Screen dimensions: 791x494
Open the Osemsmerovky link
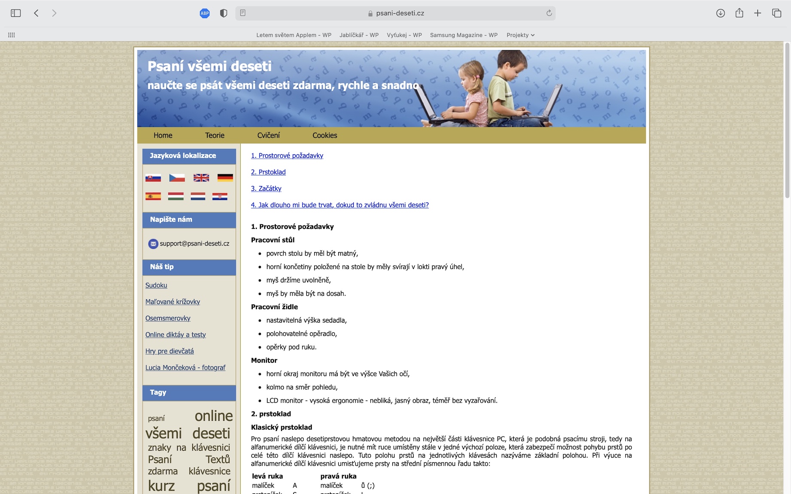(x=168, y=318)
